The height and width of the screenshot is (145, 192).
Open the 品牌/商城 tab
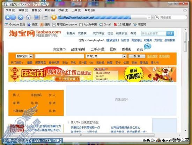point(78,49)
